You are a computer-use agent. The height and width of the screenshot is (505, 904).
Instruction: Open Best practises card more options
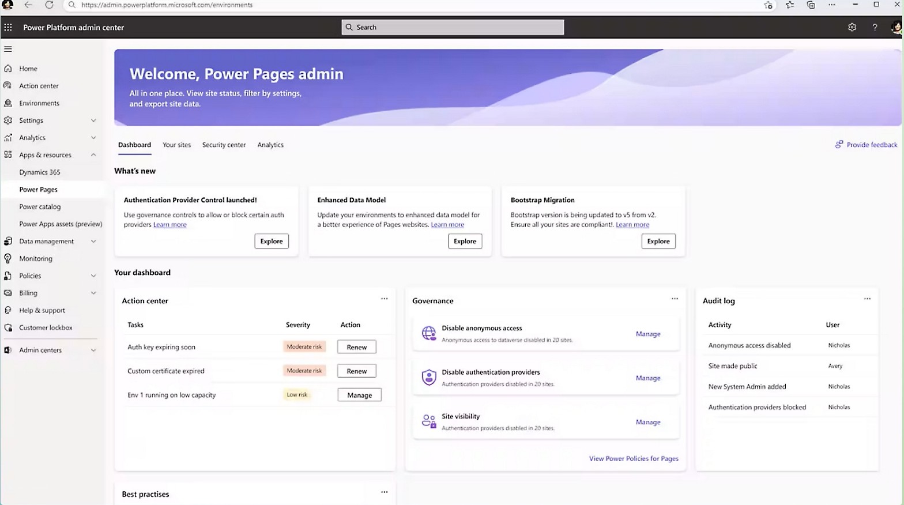[x=385, y=492]
